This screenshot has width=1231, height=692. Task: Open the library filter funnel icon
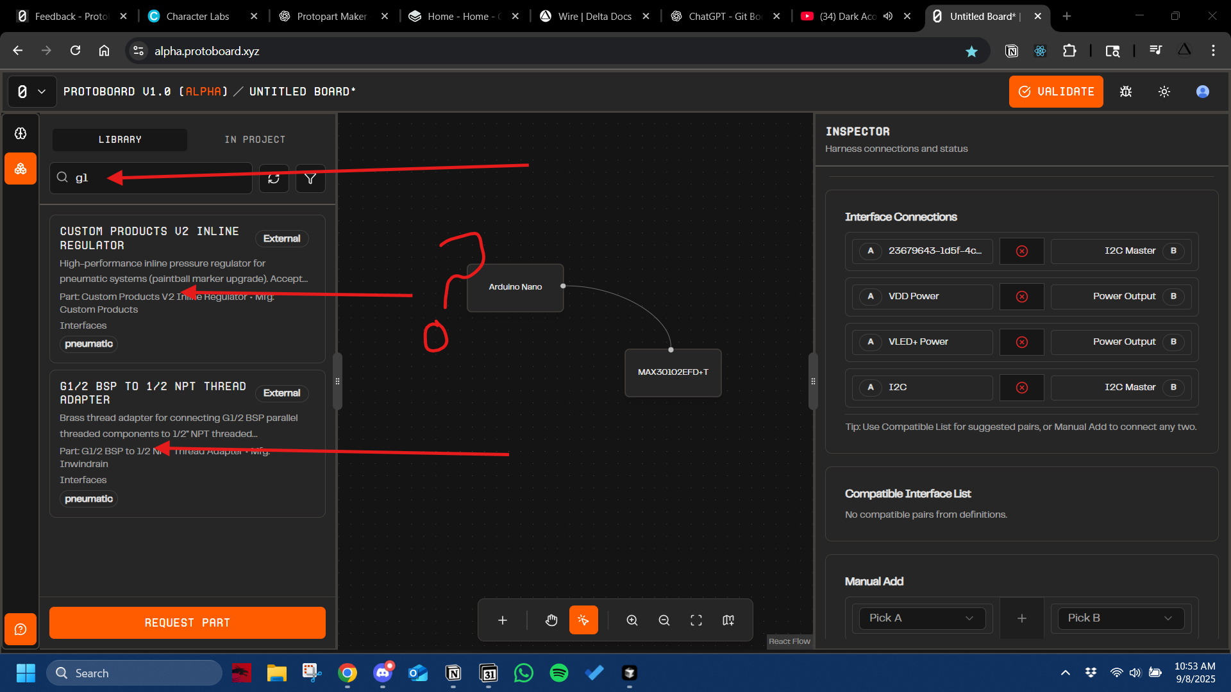point(310,178)
